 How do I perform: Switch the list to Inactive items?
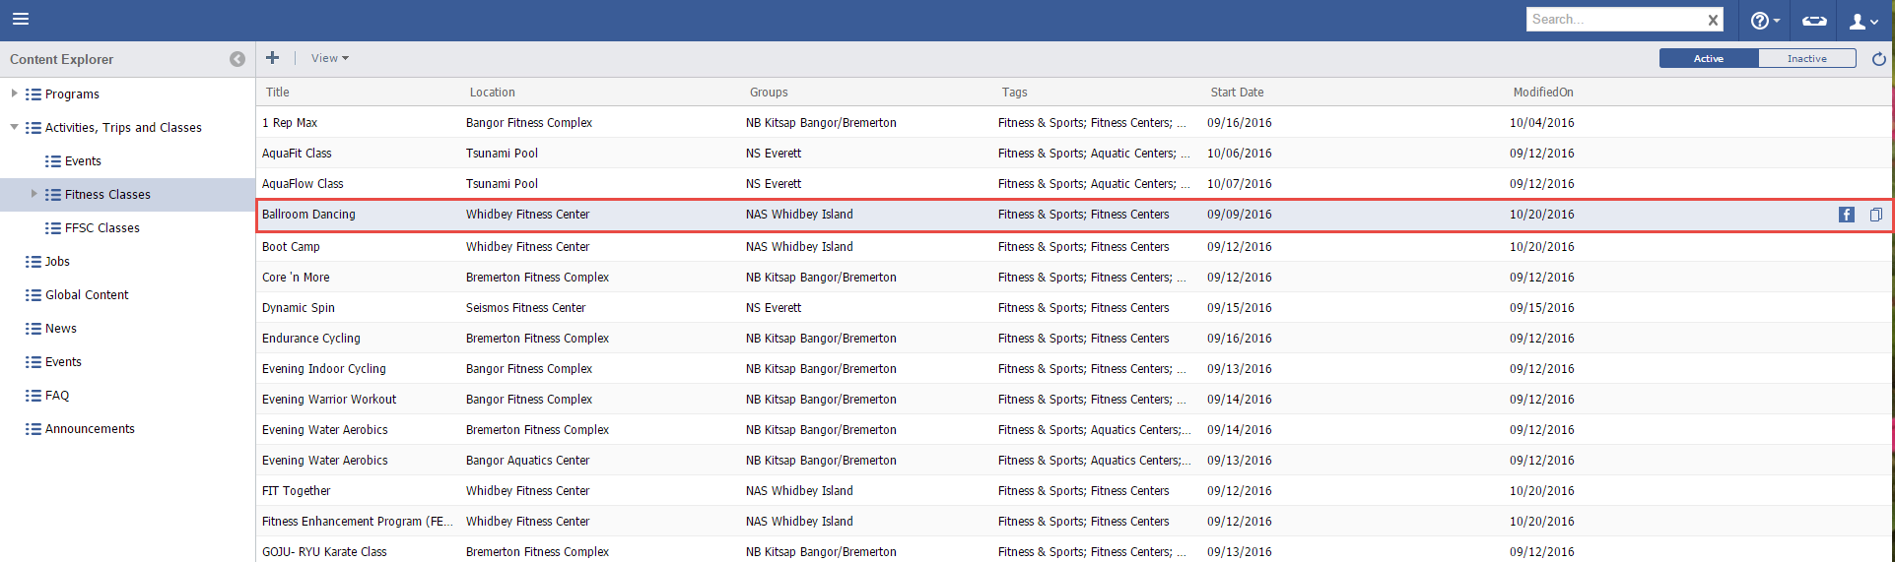pos(1806,59)
